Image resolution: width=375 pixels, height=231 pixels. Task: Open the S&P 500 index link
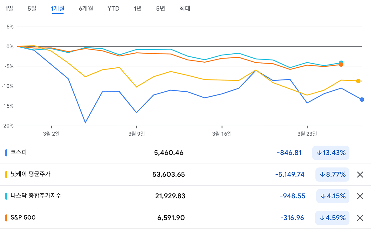click(x=23, y=218)
